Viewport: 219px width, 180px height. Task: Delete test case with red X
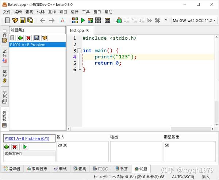(15, 147)
